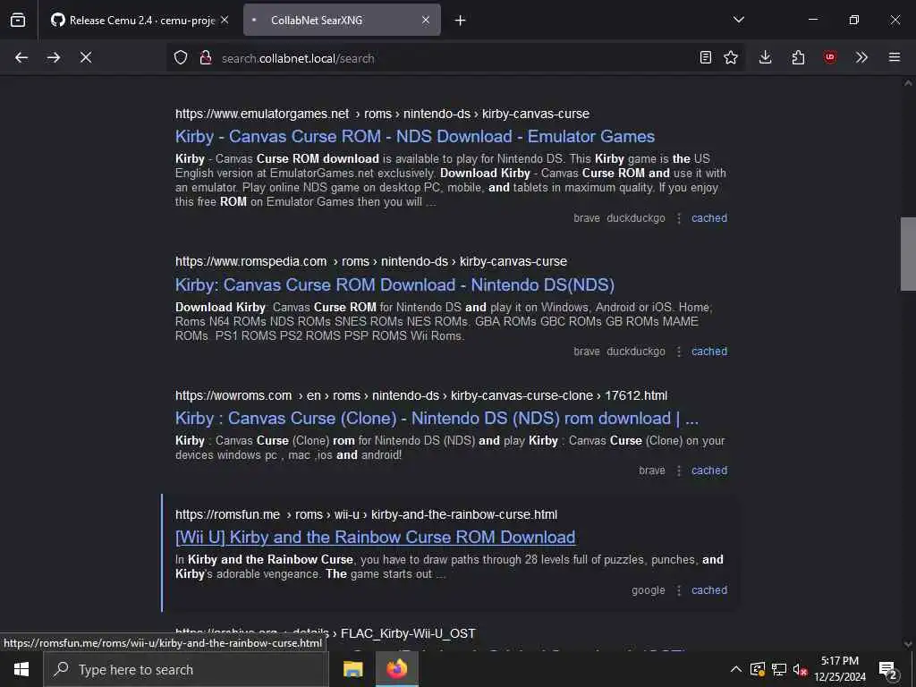Open wowroms Kirby Canvas Curse Clone link
This screenshot has width=916, height=687.
click(437, 419)
